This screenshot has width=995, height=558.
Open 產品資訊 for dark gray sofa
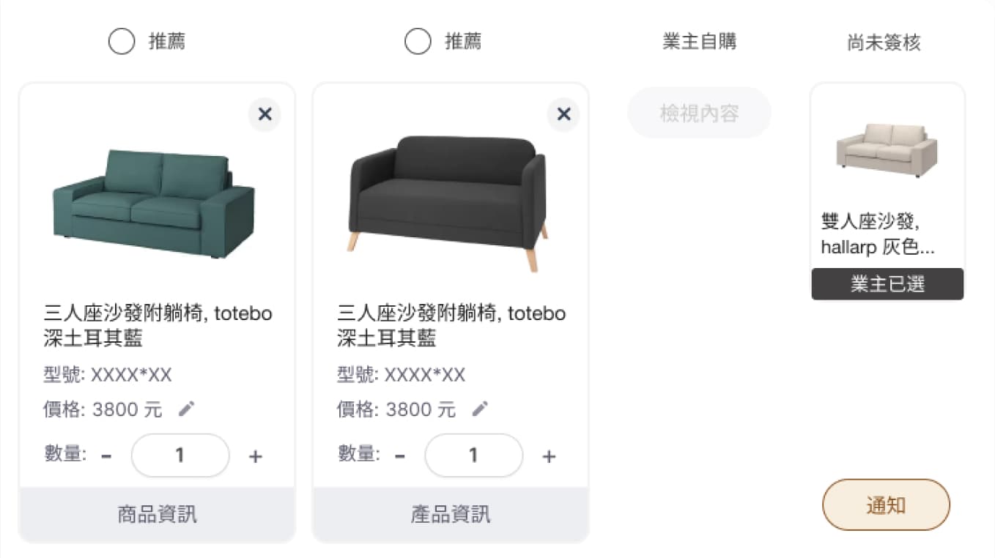451,515
